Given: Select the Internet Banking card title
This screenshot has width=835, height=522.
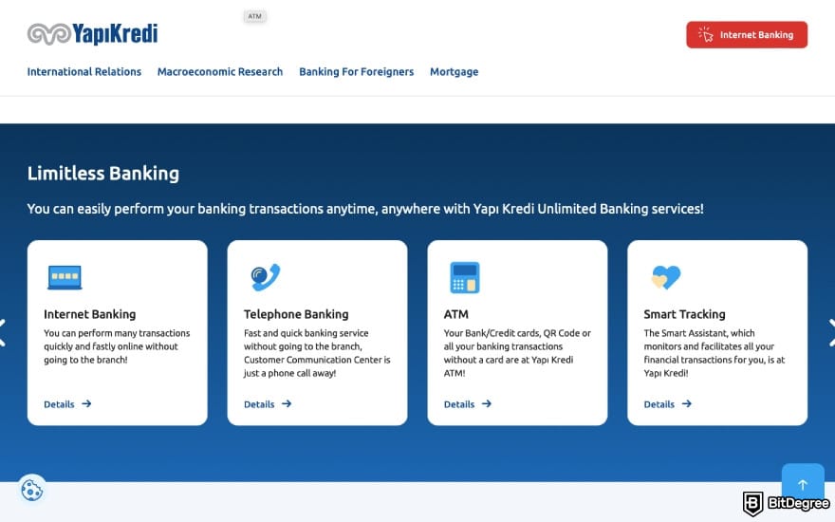Looking at the screenshot, I should 90,314.
